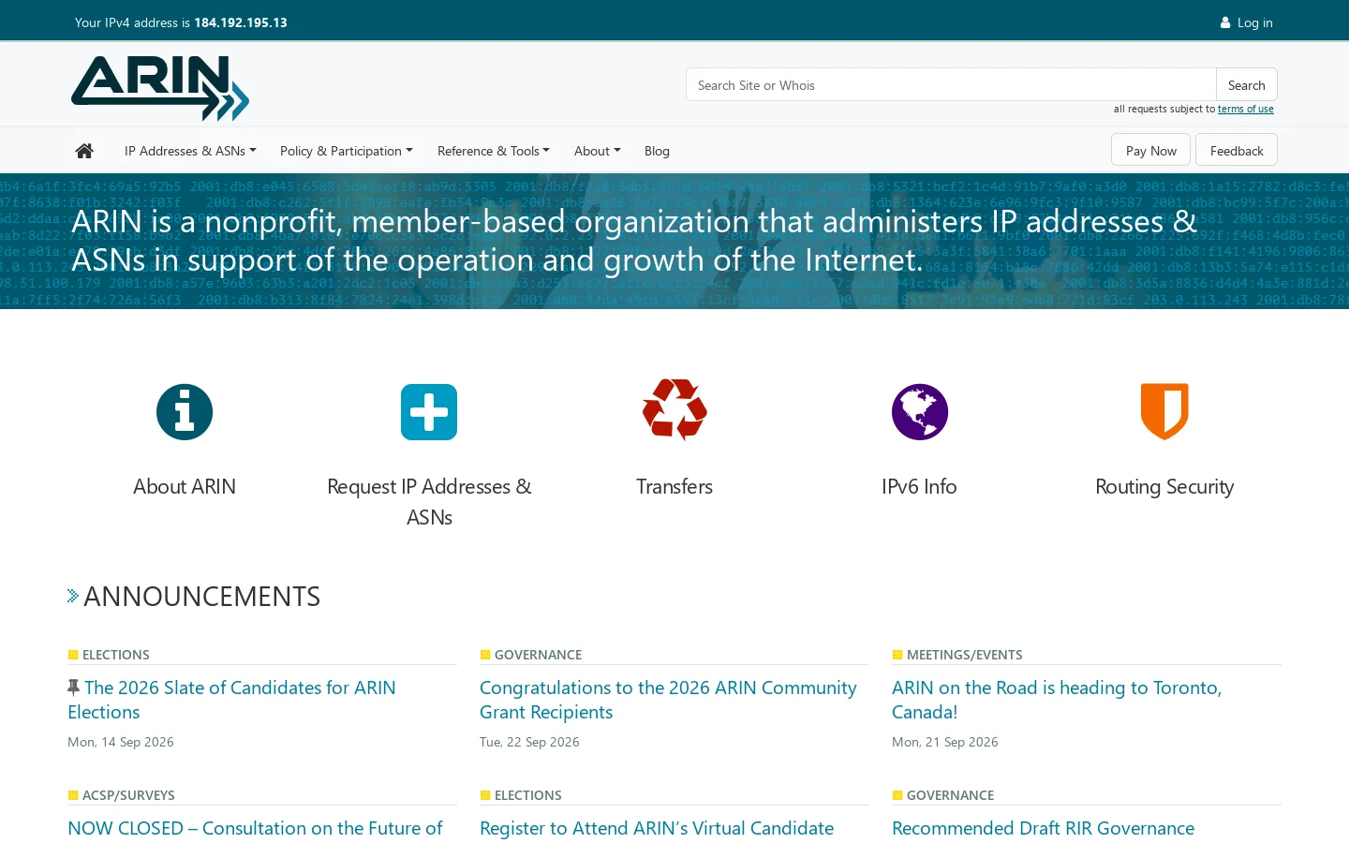1349x843 pixels.
Task: Click the IPv6 Info globe icon
Action: (920, 412)
